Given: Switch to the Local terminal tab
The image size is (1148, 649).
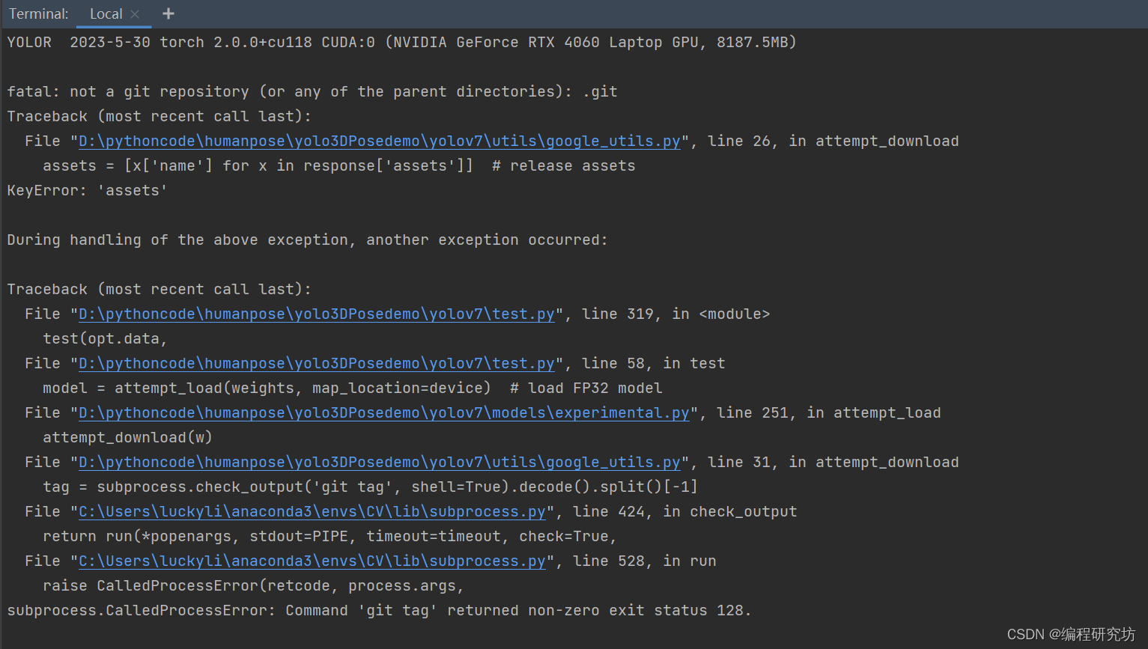Looking at the screenshot, I should [x=105, y=13].
